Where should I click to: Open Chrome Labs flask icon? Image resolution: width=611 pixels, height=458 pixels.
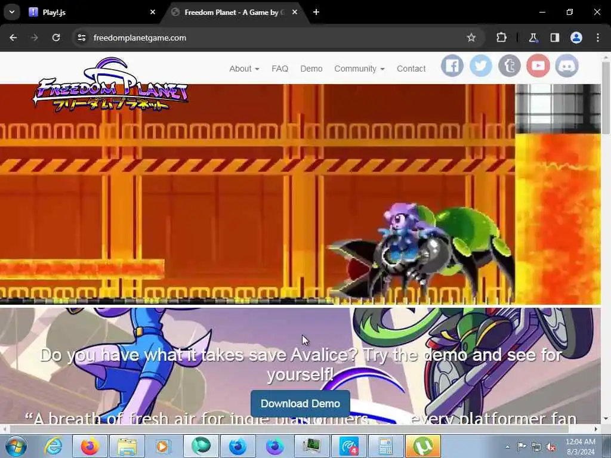point(533,38)
